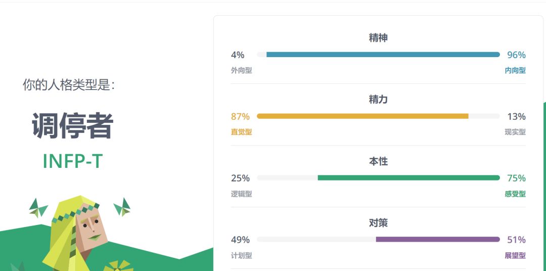Click the purple 对策 trait progress bar
Viewport: 546px width, 271px height.
[x=378, y=240]
